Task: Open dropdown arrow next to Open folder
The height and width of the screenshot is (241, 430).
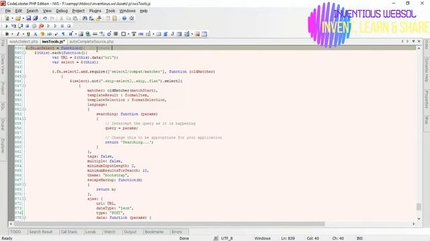Action: (x=23, y=19)
